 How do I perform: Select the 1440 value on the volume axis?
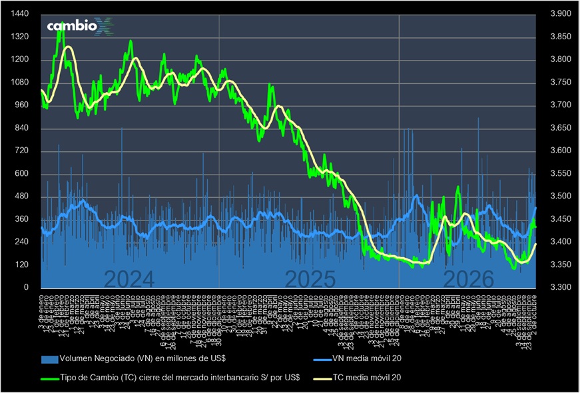(20, 14)
